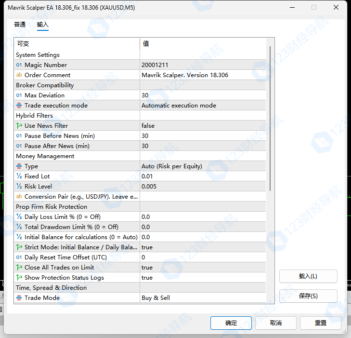The height and width of the screenshot is (338, 351).
Task: Click the empty Conversion Pair value field
Action: click(x=203, y=197)
